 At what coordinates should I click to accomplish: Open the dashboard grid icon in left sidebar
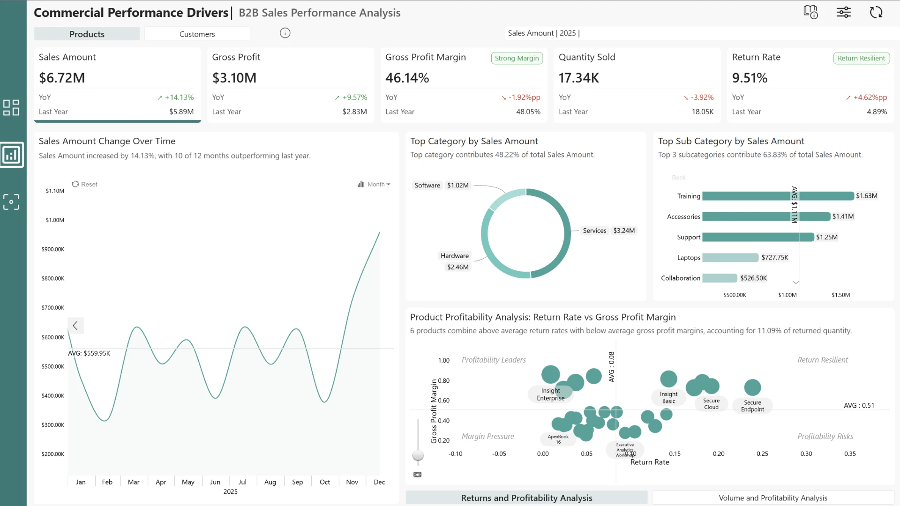[11, 107]
